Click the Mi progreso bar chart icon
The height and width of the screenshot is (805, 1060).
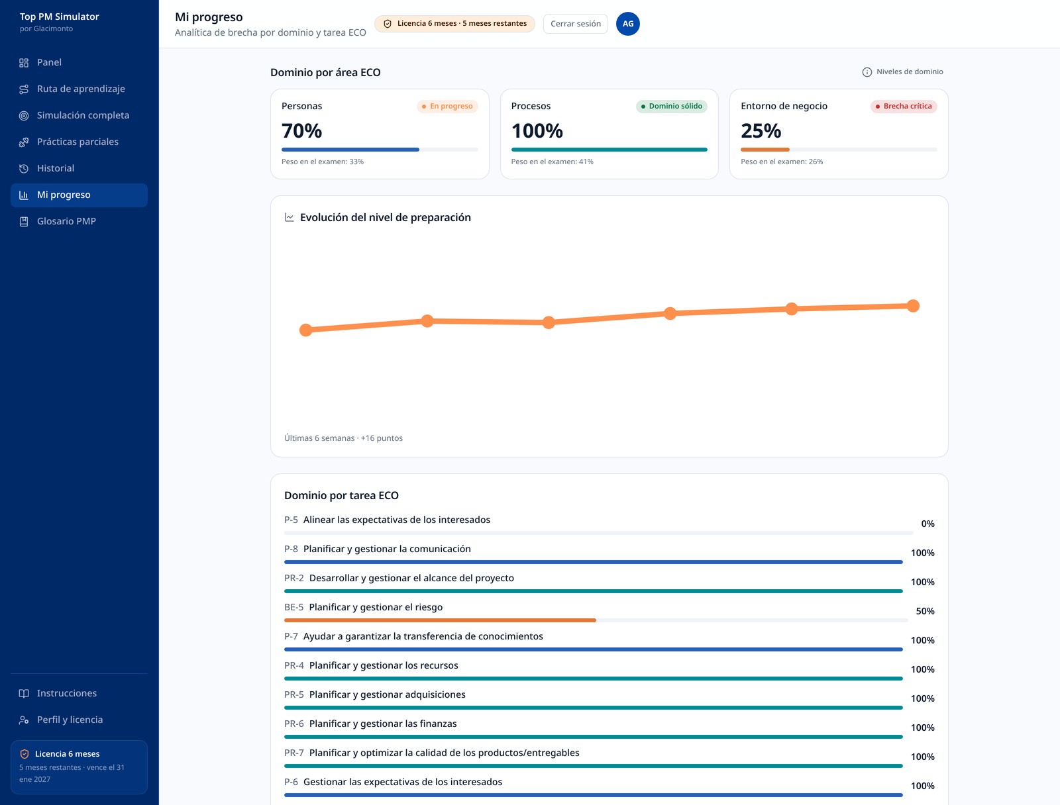point(24,195)
